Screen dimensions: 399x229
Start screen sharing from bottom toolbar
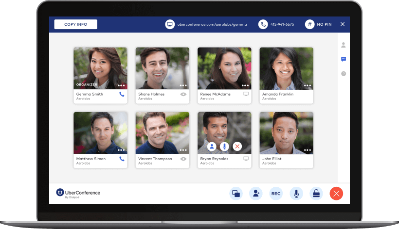[236, 194]
